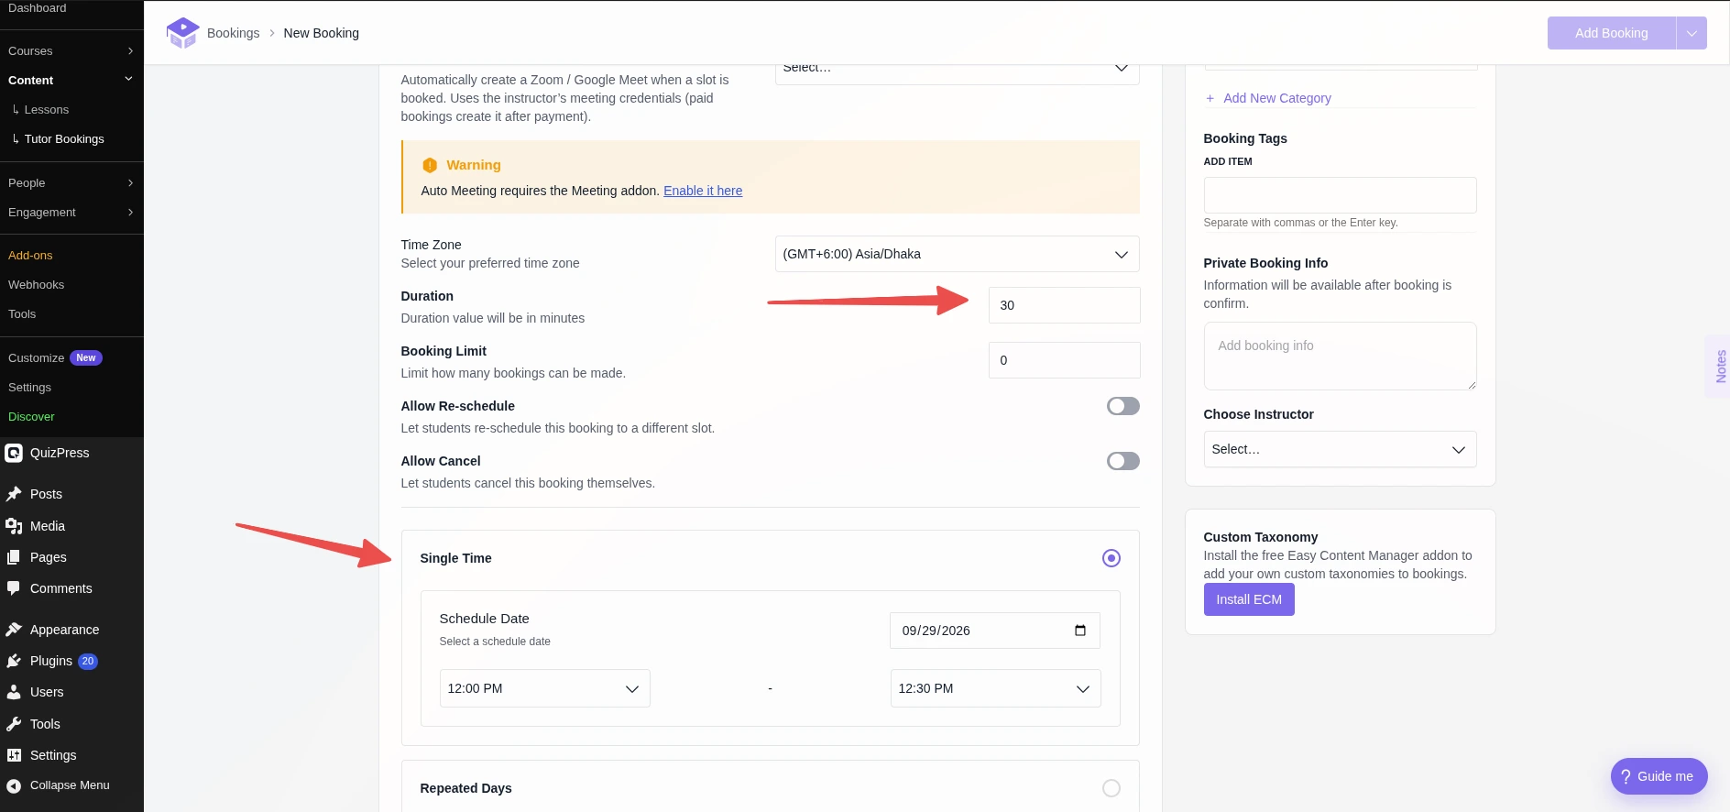This screenshot has width=1730, height=812.
Task: Click the Add Booking button
Action: pos(1612,33)
